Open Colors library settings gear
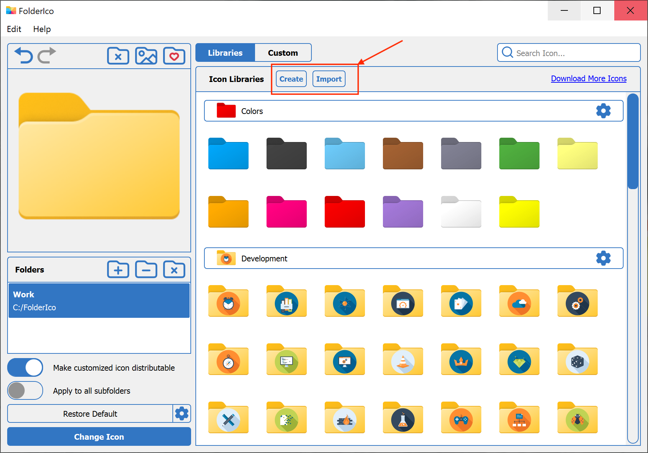 (x=603, y=111)
